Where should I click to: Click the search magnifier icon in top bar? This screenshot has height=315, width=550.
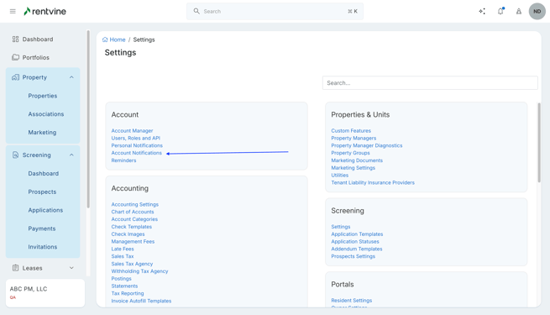[196, 11]
